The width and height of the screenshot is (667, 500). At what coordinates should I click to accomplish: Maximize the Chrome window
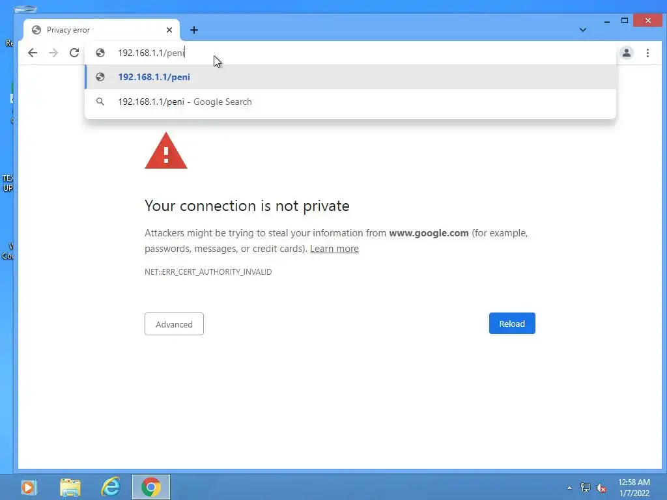click(625, 20)
